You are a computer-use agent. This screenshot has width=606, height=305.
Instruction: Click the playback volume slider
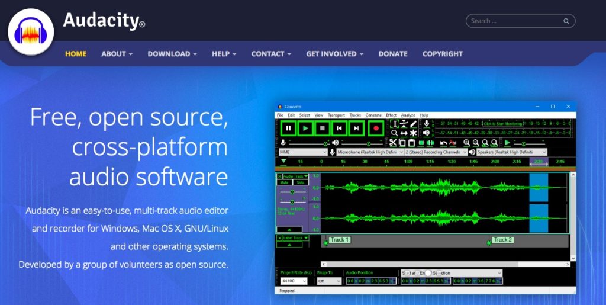(x=362, y=143)
